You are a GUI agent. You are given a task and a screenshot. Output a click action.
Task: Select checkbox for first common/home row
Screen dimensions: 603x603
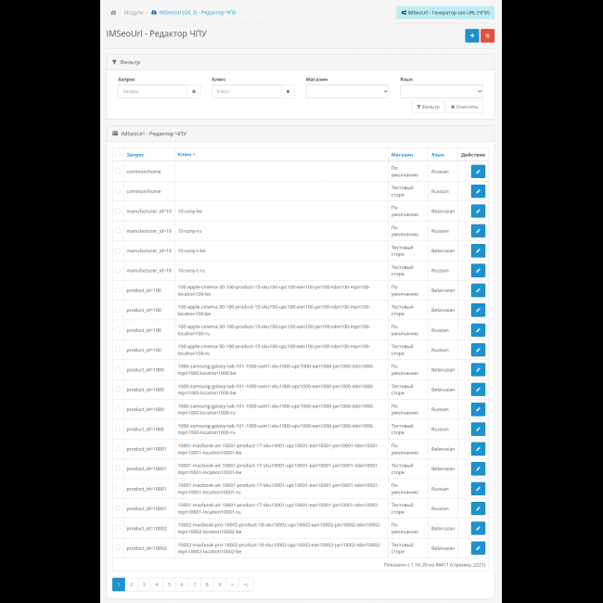(117, 172)
